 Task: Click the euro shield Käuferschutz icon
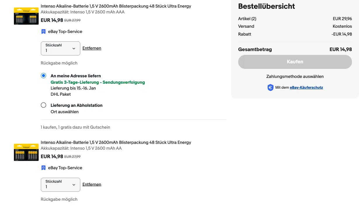tap(271, 88)
